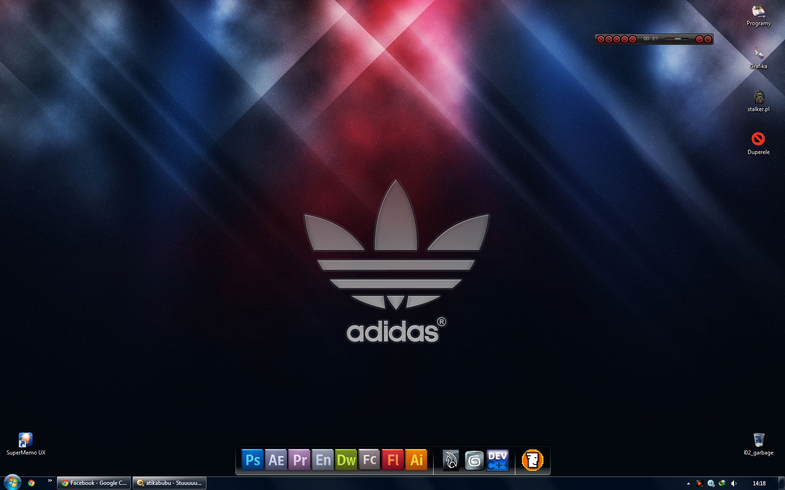Switch to atikabubu - Stuuuuu taskbar window

click(x=170, y=483)
